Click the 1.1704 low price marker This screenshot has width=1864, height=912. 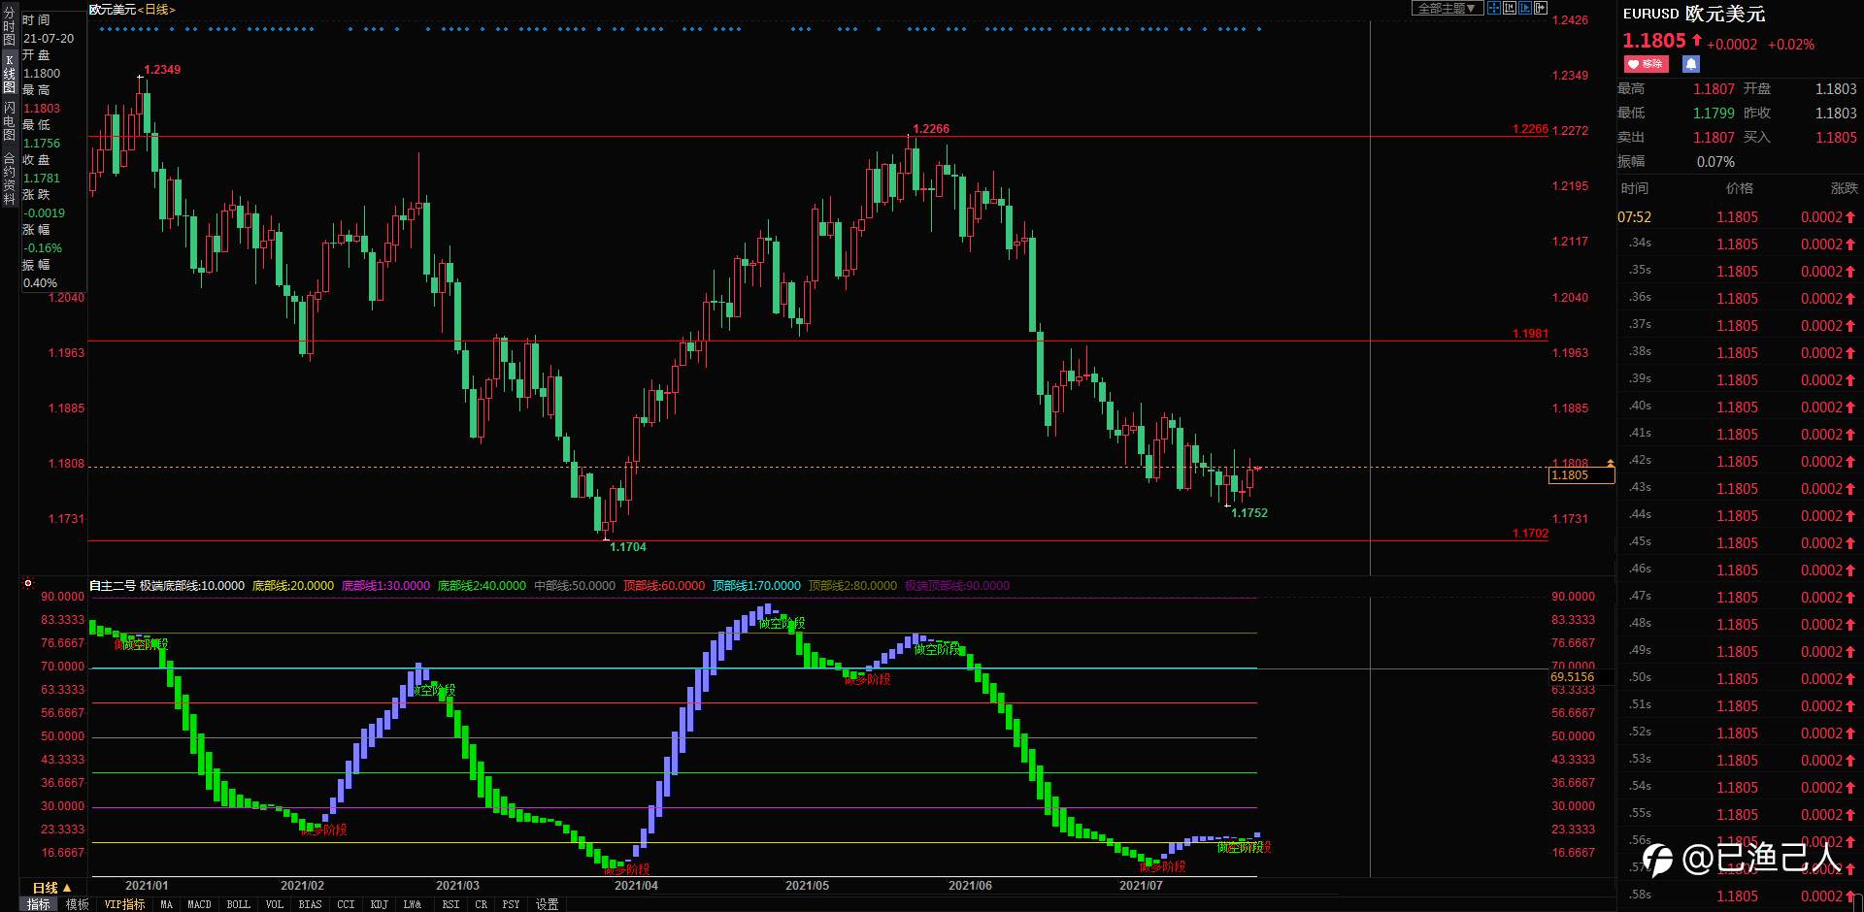[628, 547]
